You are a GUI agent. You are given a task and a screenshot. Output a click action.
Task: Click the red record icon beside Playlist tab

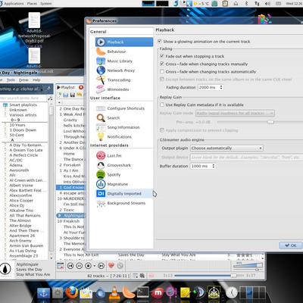[x=81, y=87]
